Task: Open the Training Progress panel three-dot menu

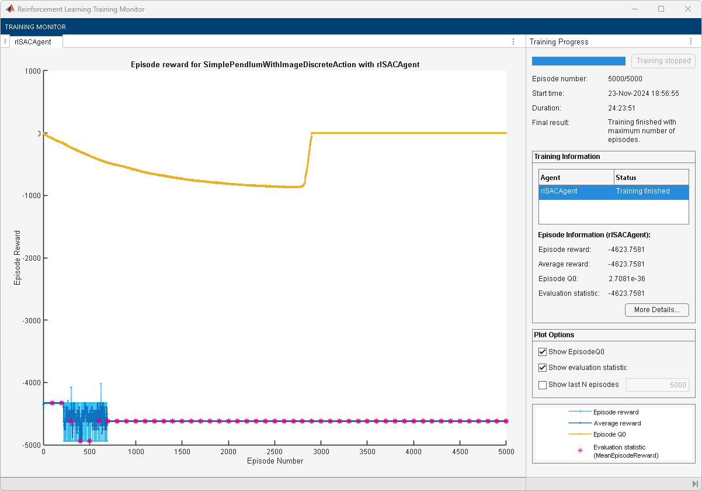Action: coord(691,42)
